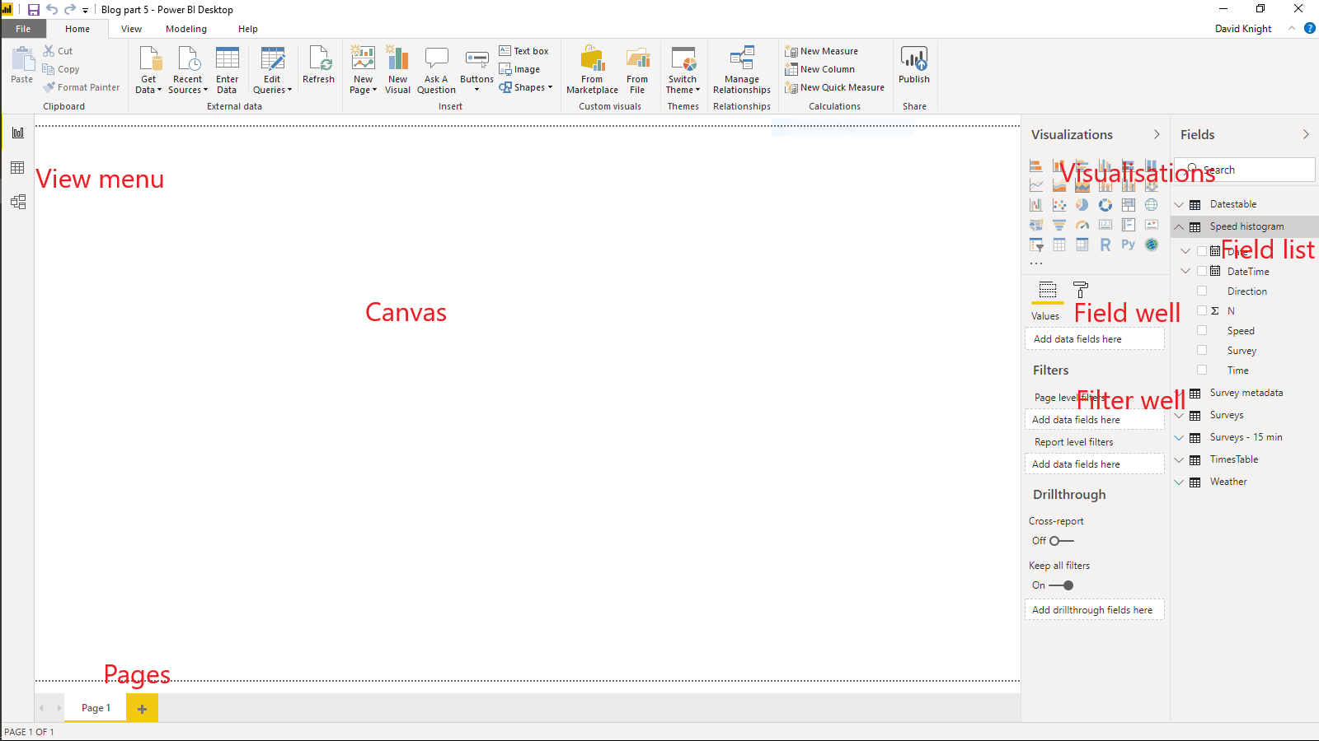This screenshot has width=1319, height=741.
Task: Select the scatter chart visual
Action: [1059, 205]
